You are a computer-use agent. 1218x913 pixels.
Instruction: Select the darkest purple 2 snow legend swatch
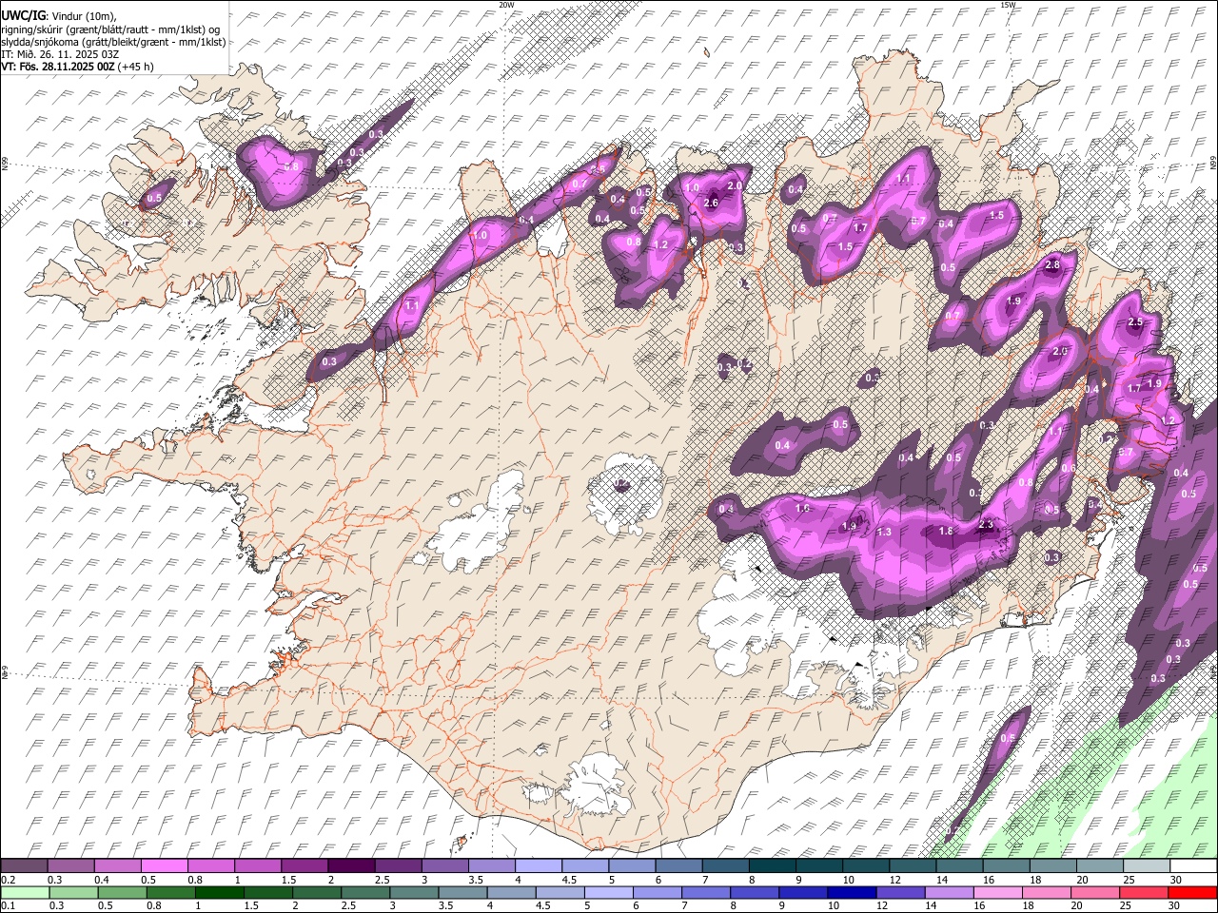pos(350,866)
